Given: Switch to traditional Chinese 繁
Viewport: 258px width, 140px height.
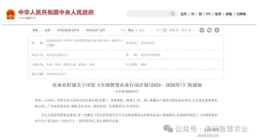Looking at the screenshot, I should (x=200, y=14).
